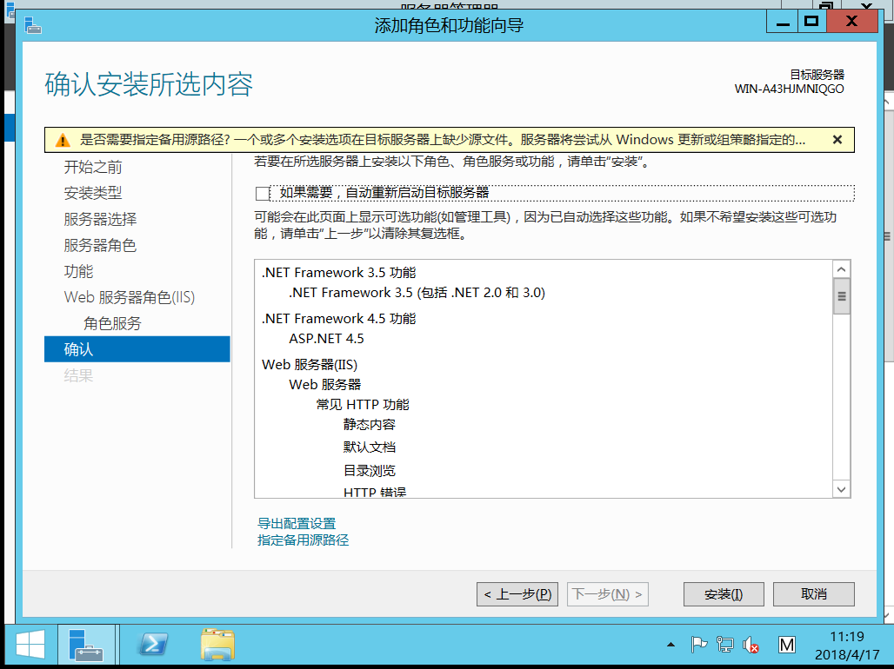Image resolution: width=894 pixels, height=669 pixels.
Task: Open Web 服务器角色(IIS) step
Action: coord(130,297)
